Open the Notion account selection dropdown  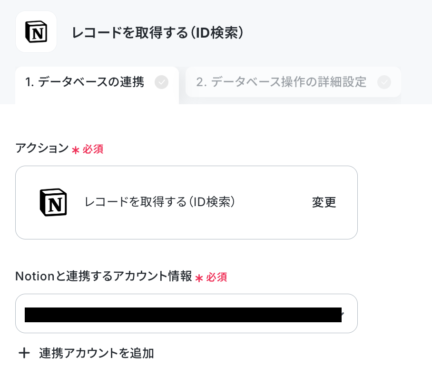click(x=187, y=313)
